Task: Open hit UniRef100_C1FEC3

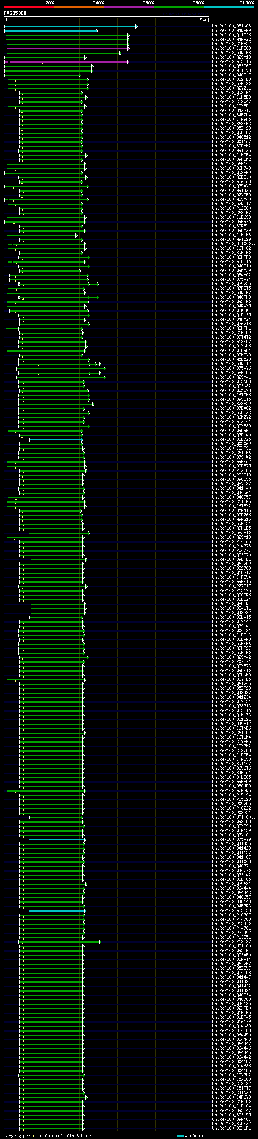Action: 231,48
